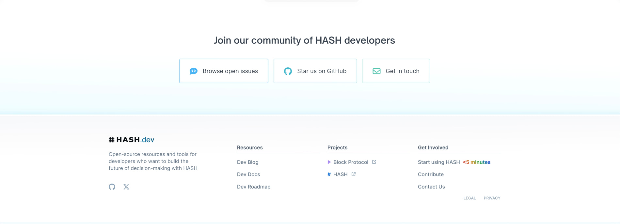
Task: Click the HASH.dev footer logo
Action: point(131,140)
